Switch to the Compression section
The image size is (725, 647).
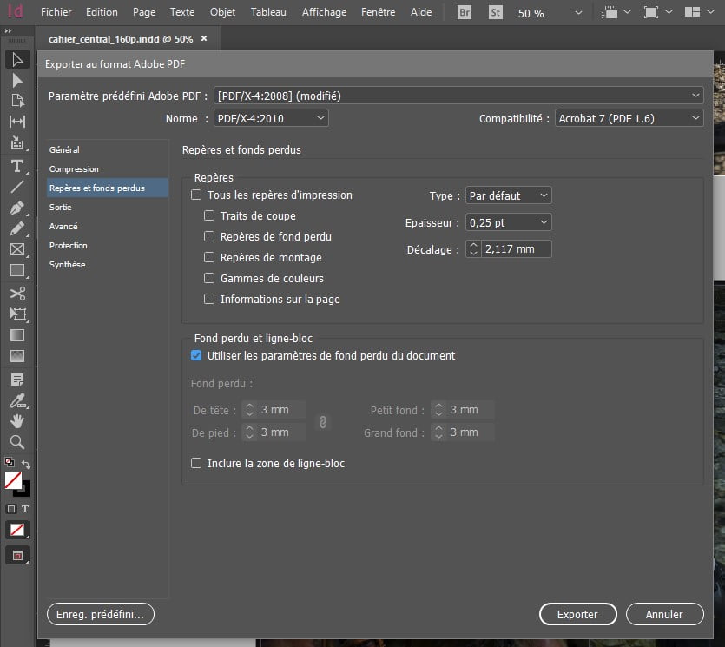point(74,169)
